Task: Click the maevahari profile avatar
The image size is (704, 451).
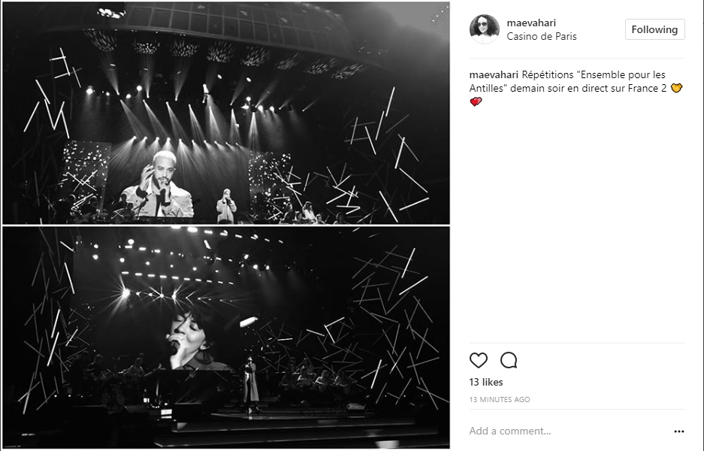Action: point(485,29)
